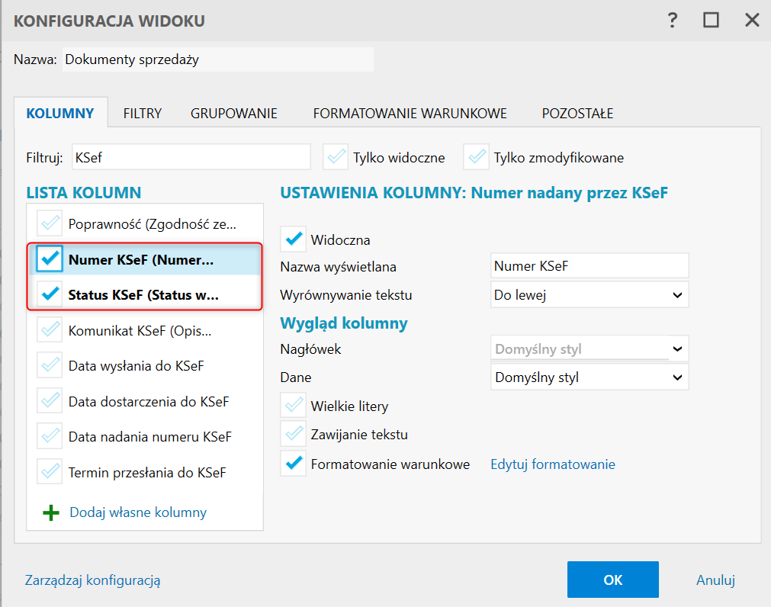Viewport: 771px width, 607px height.
Task: Tick the Wielkie litery checkbox
Action: pyautogui.click(x=293, y=406)
